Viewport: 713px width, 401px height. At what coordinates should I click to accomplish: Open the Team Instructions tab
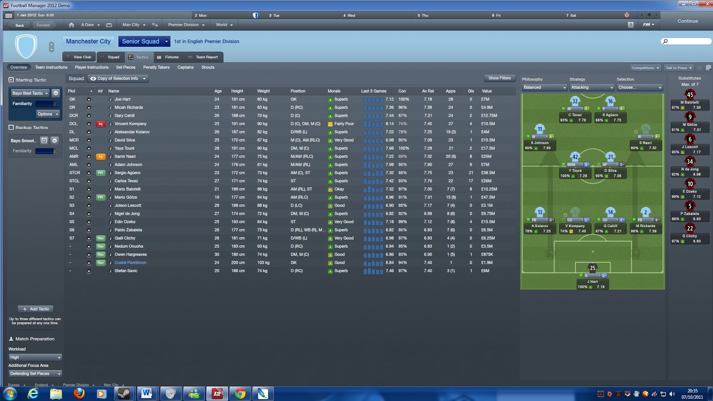(x=51, y=67)
